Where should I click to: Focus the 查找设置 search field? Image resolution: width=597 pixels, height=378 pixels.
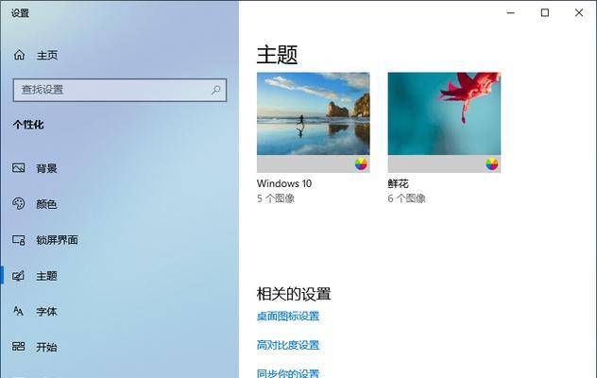pyautogui.click(x=120, y=90)
